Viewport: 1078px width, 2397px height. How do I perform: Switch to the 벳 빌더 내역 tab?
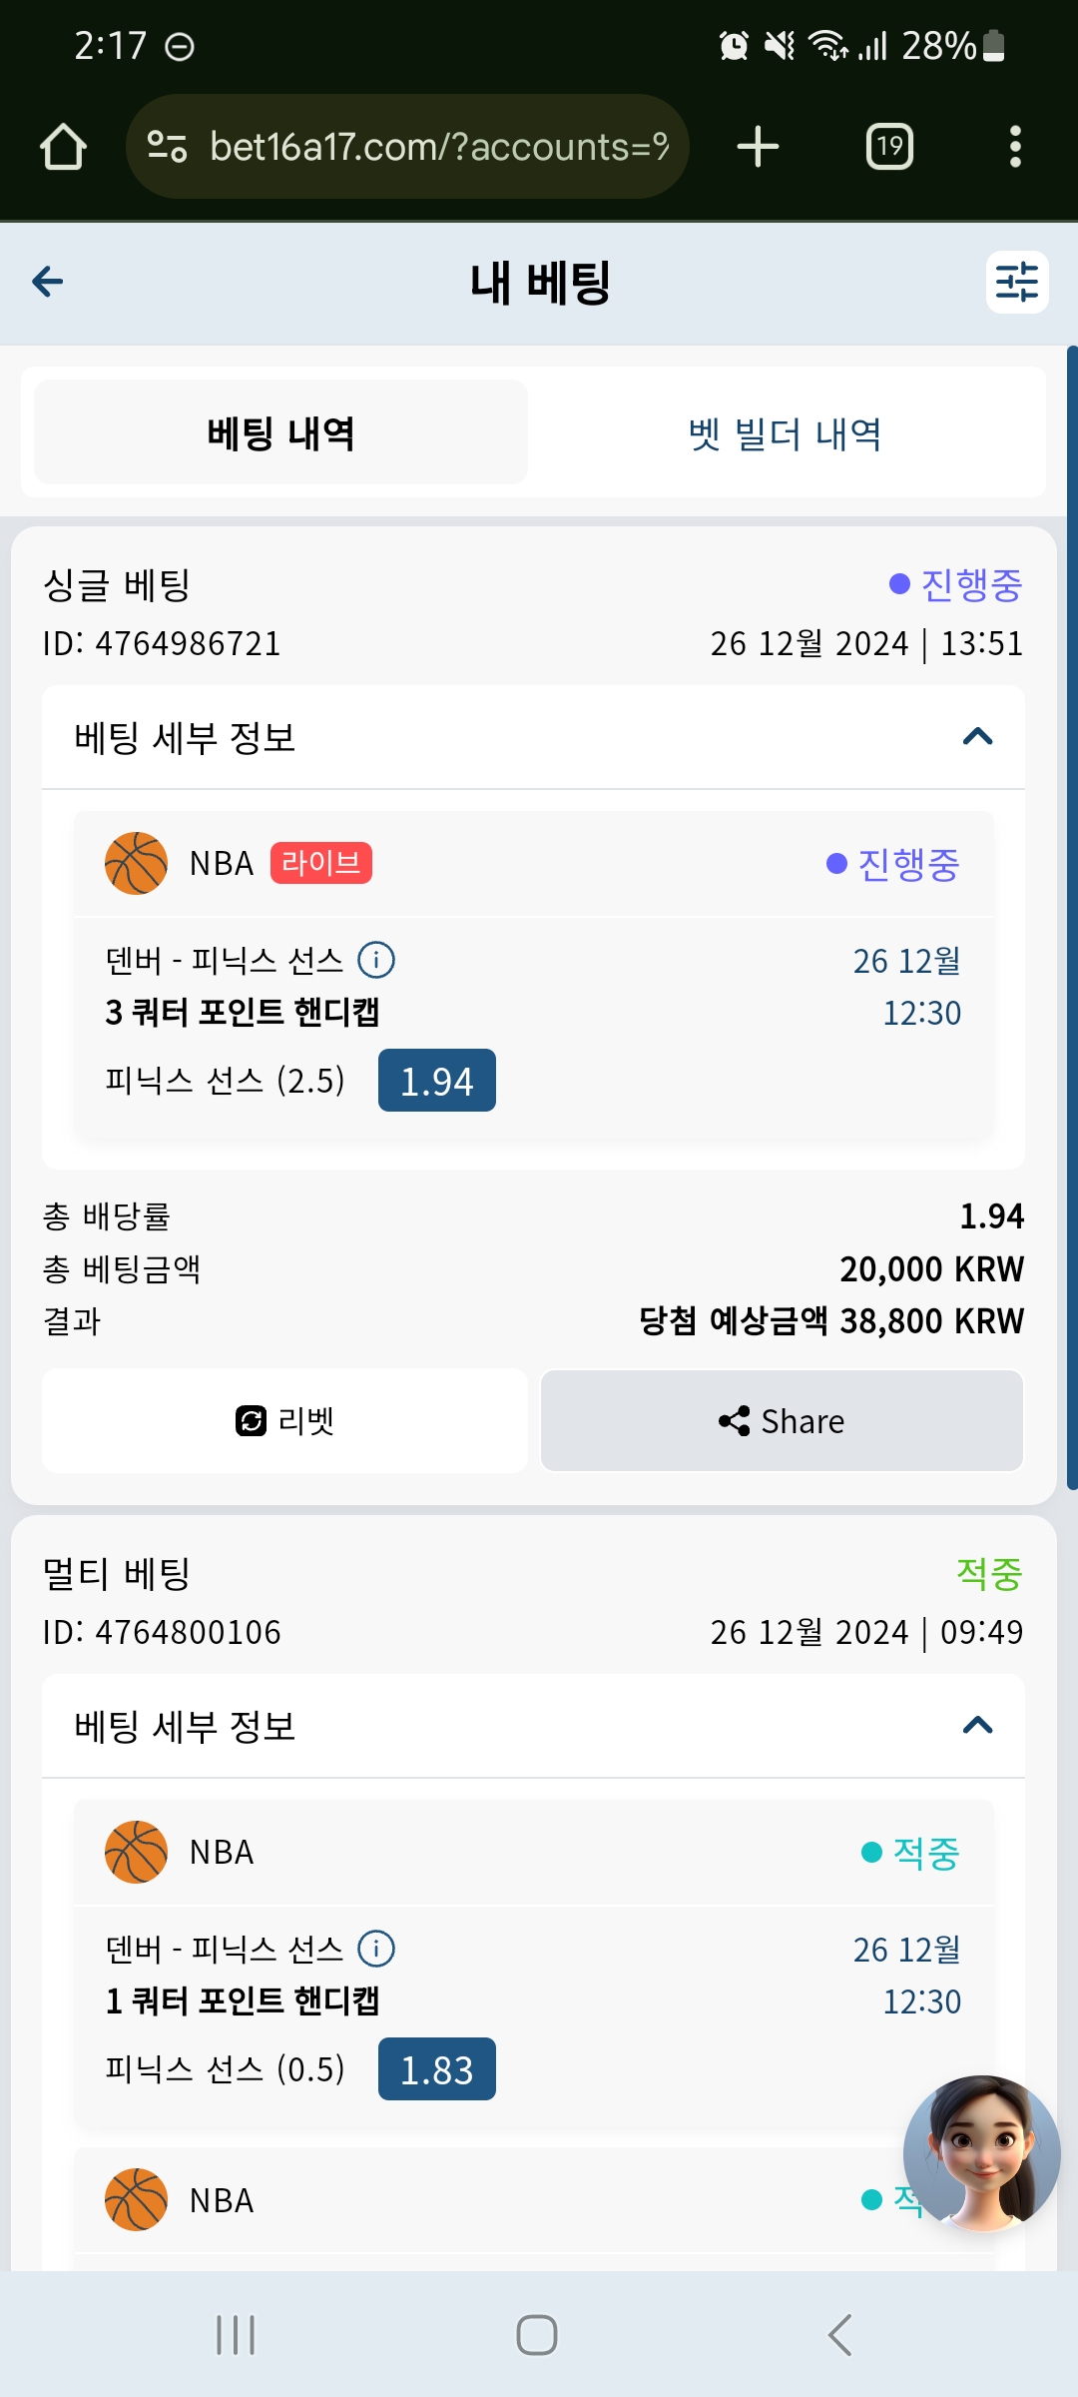(x=786, y=433)
